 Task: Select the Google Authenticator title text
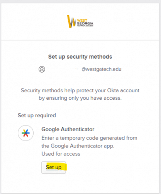68,129
